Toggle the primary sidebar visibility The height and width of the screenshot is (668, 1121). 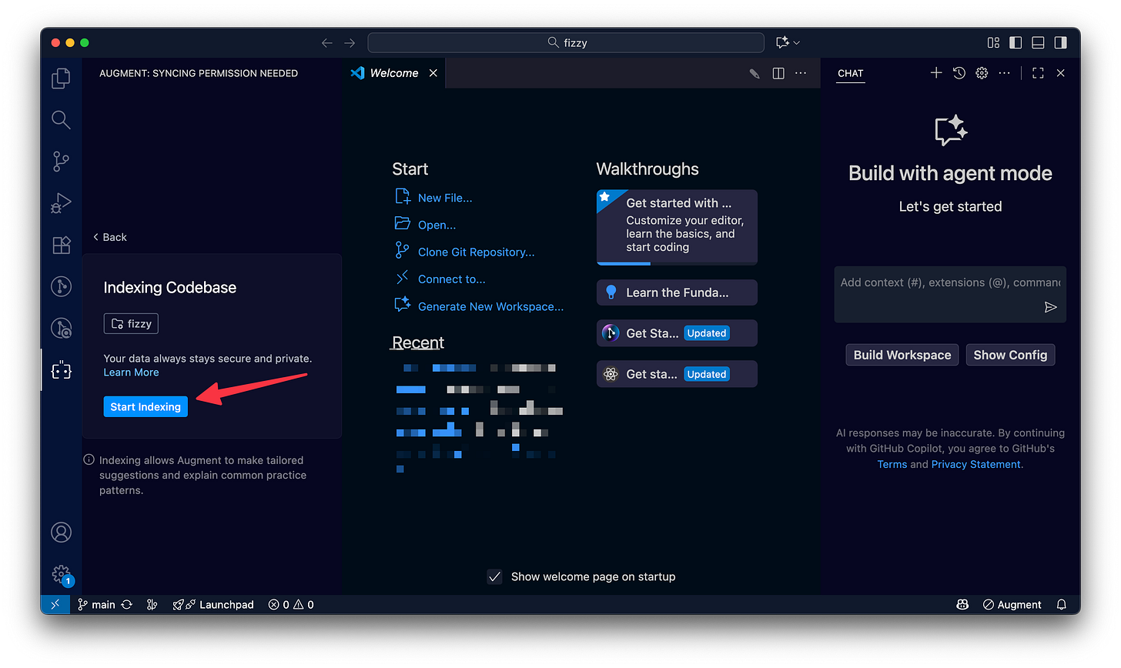[1016, 42]
